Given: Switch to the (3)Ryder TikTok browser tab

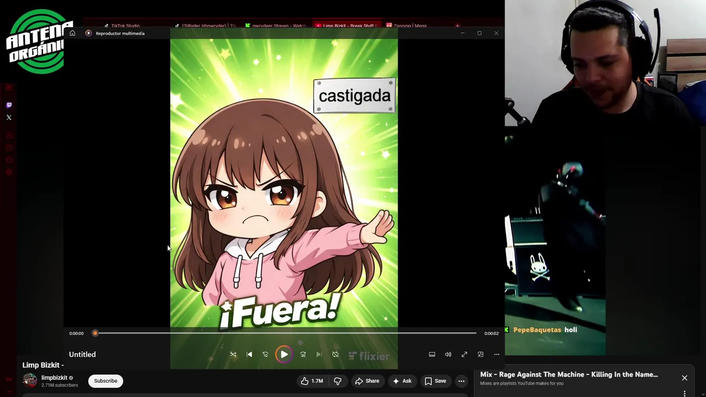Looking at the screenshot, I should pos(205,26).
